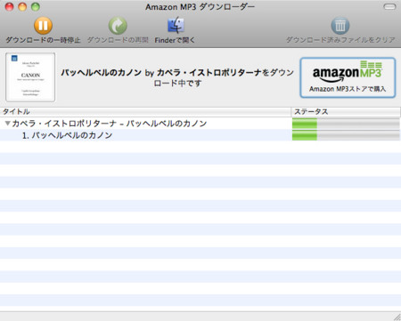This screenshot has height=321, width=401.
Task: Click the yellow minimize window button
Action: [x=22, y=6]
